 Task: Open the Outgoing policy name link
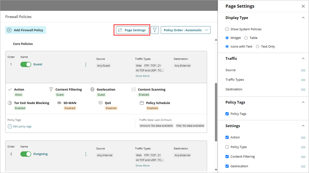pos(40,154)
